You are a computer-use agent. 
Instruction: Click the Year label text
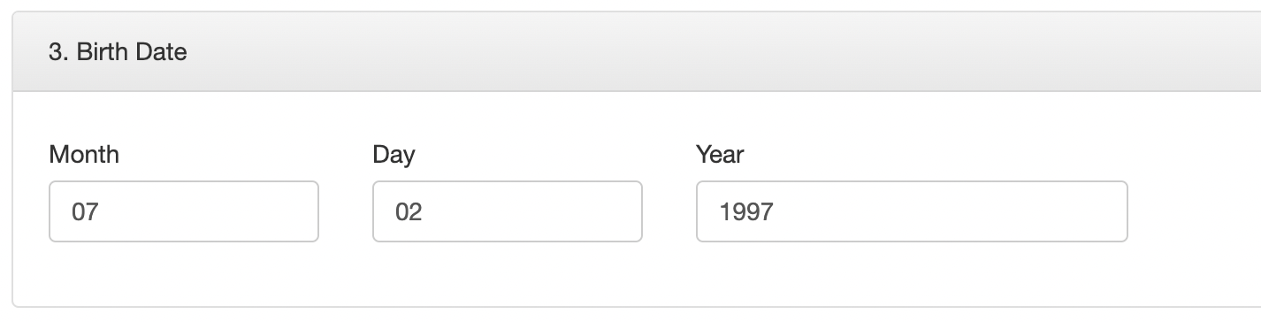click(x=720, y=155)
